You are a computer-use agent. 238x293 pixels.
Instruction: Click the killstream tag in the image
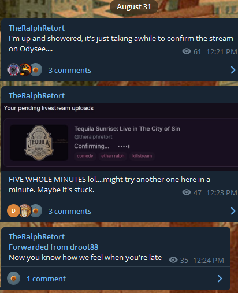142,156
